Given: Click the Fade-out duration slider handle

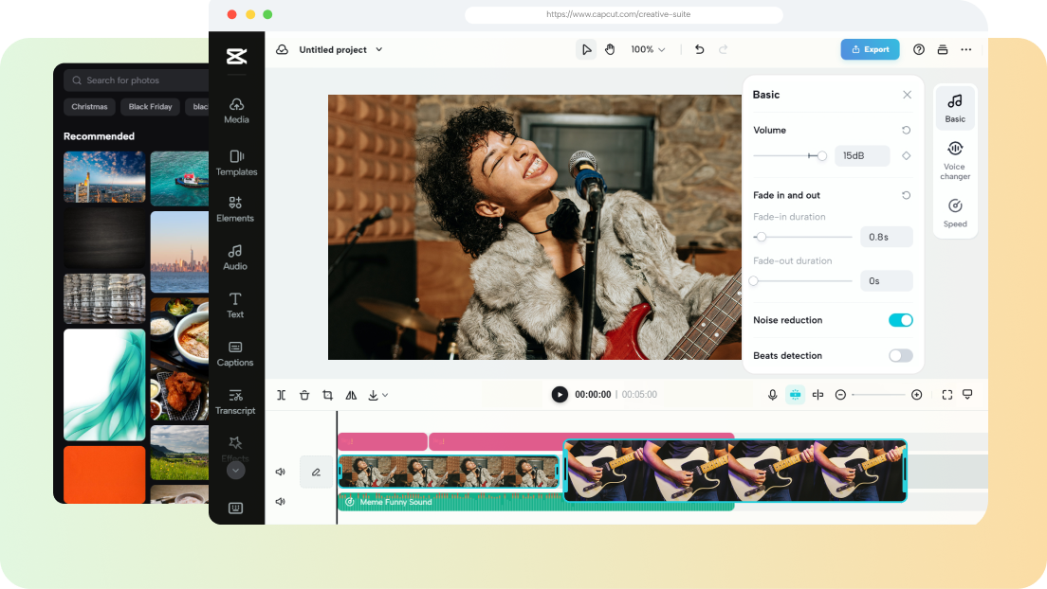Looking at the screenshot, I should [754, 281].
